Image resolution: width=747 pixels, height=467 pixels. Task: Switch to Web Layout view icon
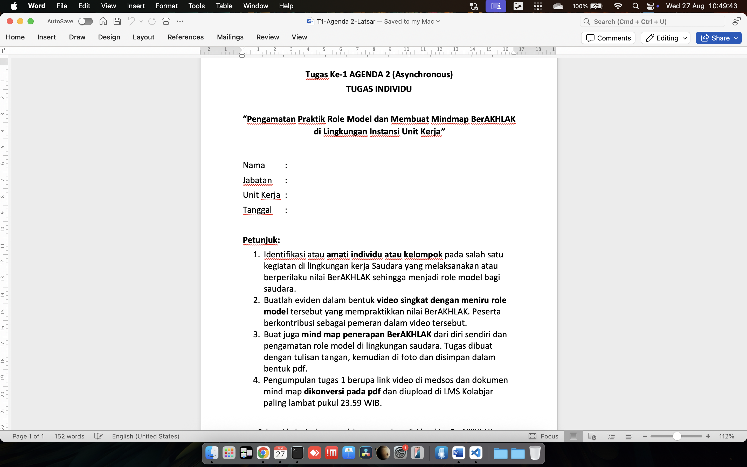coord(592,436)
